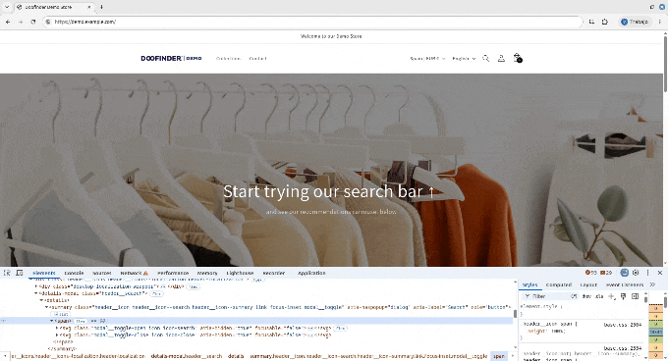The width and height of the screenshot is (668, 361).
Task: Open the shopping cart bag icon
Action: [518, 58]
